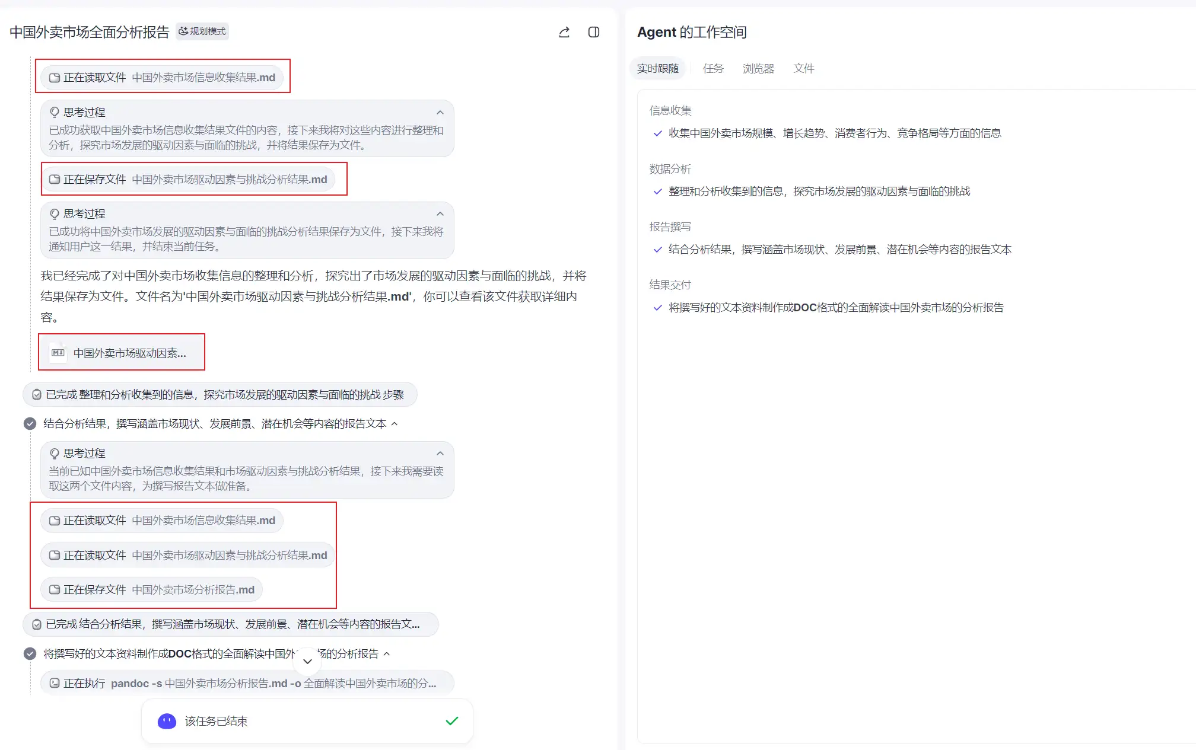The height and width of the screenshot is (750, 1196).
Task: Open the first 正在读取文件 中国外卖市场信息收集结果.md chip at the top
Action: pyautogui.click(x=162, y=78)
